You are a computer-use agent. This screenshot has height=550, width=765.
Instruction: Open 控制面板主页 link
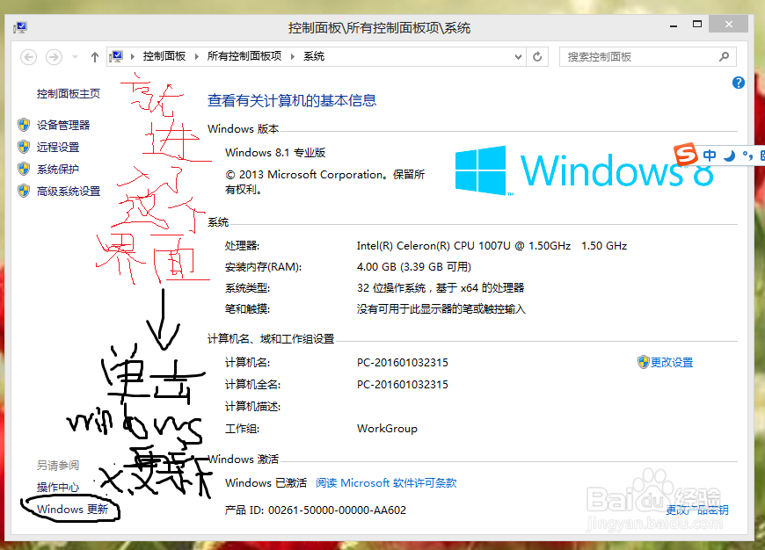[x=69, y=94]
